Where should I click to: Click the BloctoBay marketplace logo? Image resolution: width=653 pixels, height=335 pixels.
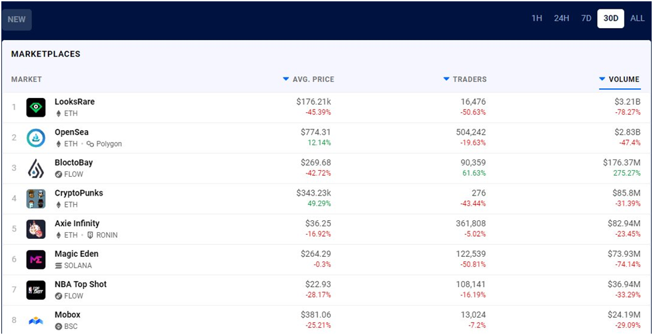pos(36,168)
